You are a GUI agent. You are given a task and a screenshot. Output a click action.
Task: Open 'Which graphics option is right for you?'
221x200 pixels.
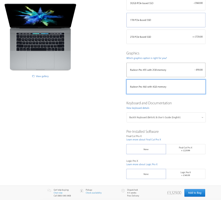pos(146,58)
